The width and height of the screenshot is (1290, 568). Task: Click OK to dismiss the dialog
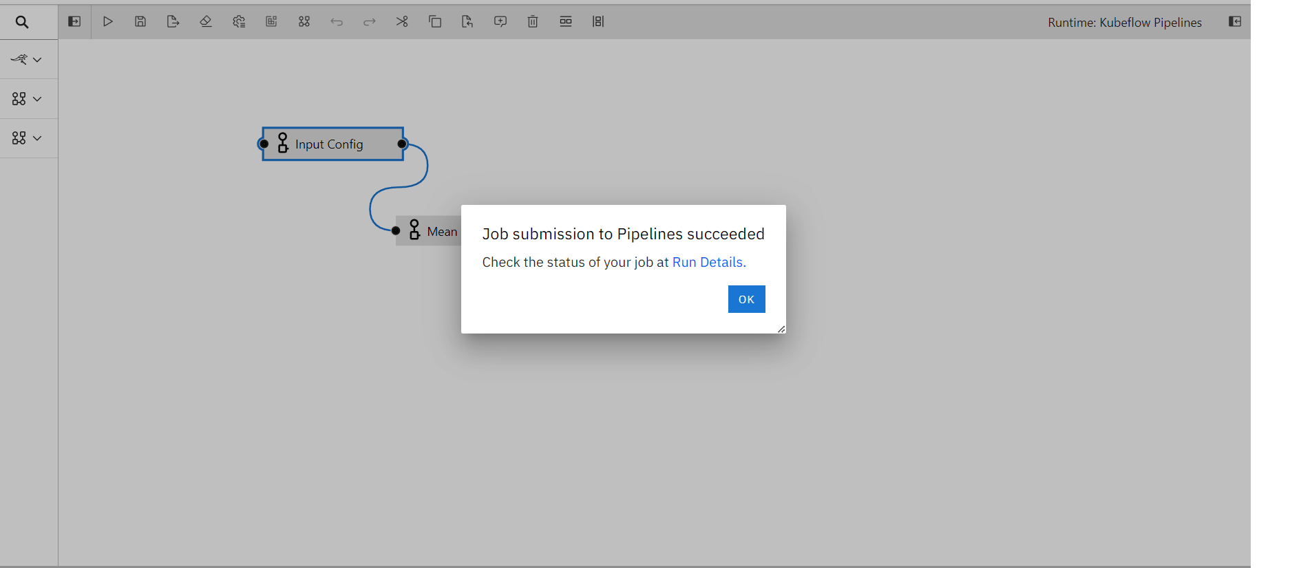pos(747,299)
